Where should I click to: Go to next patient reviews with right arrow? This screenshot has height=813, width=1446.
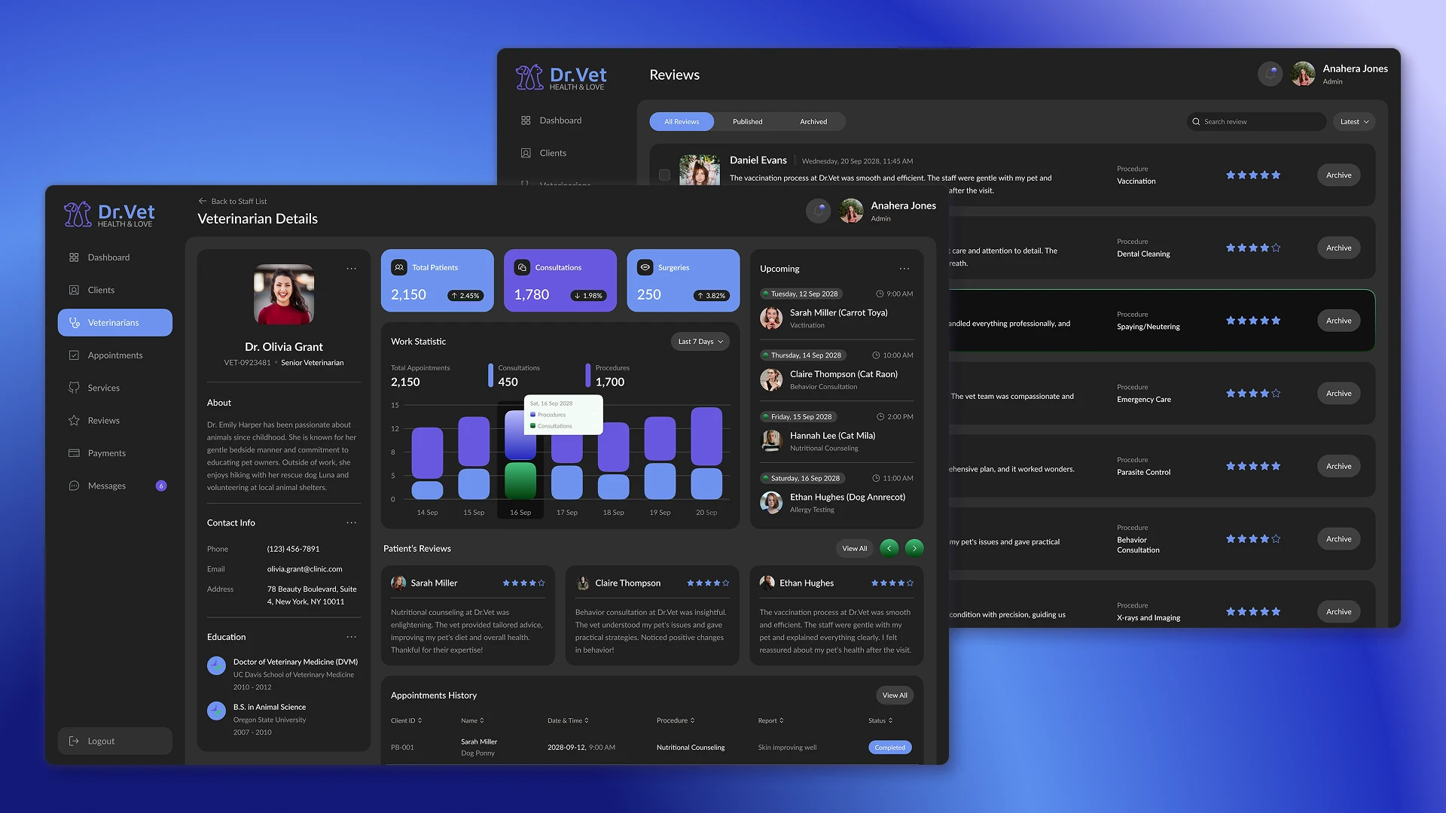tap(914, 548)
